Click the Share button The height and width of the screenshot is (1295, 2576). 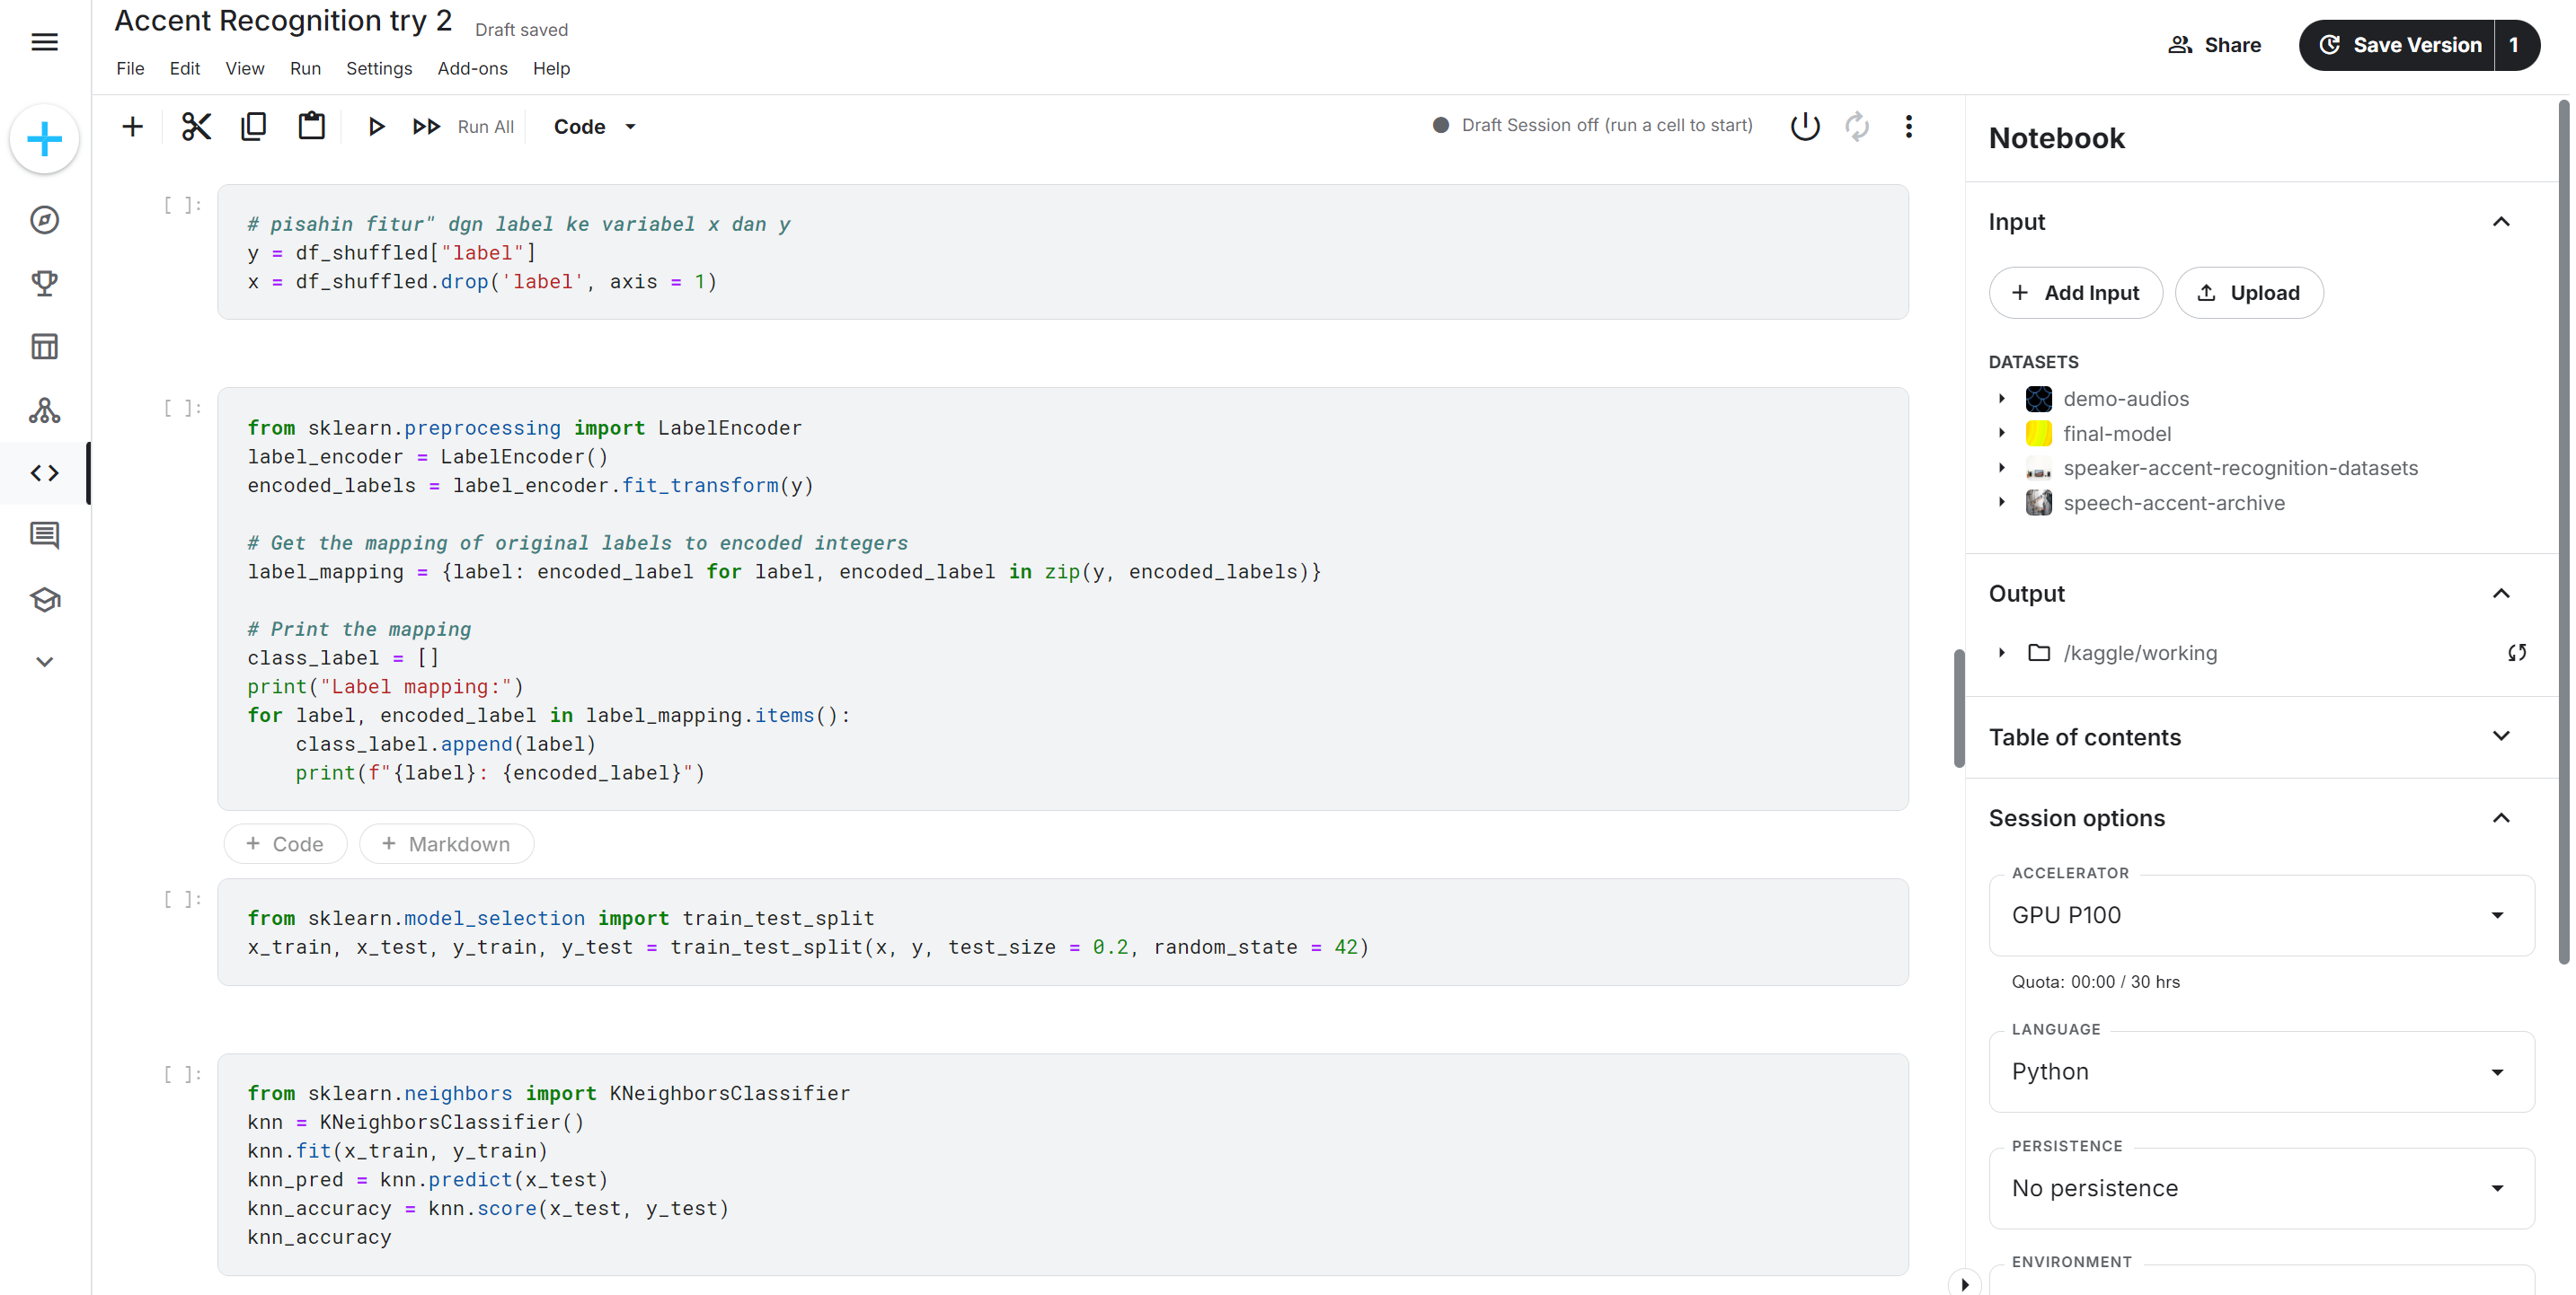[x=2215, y=45]
